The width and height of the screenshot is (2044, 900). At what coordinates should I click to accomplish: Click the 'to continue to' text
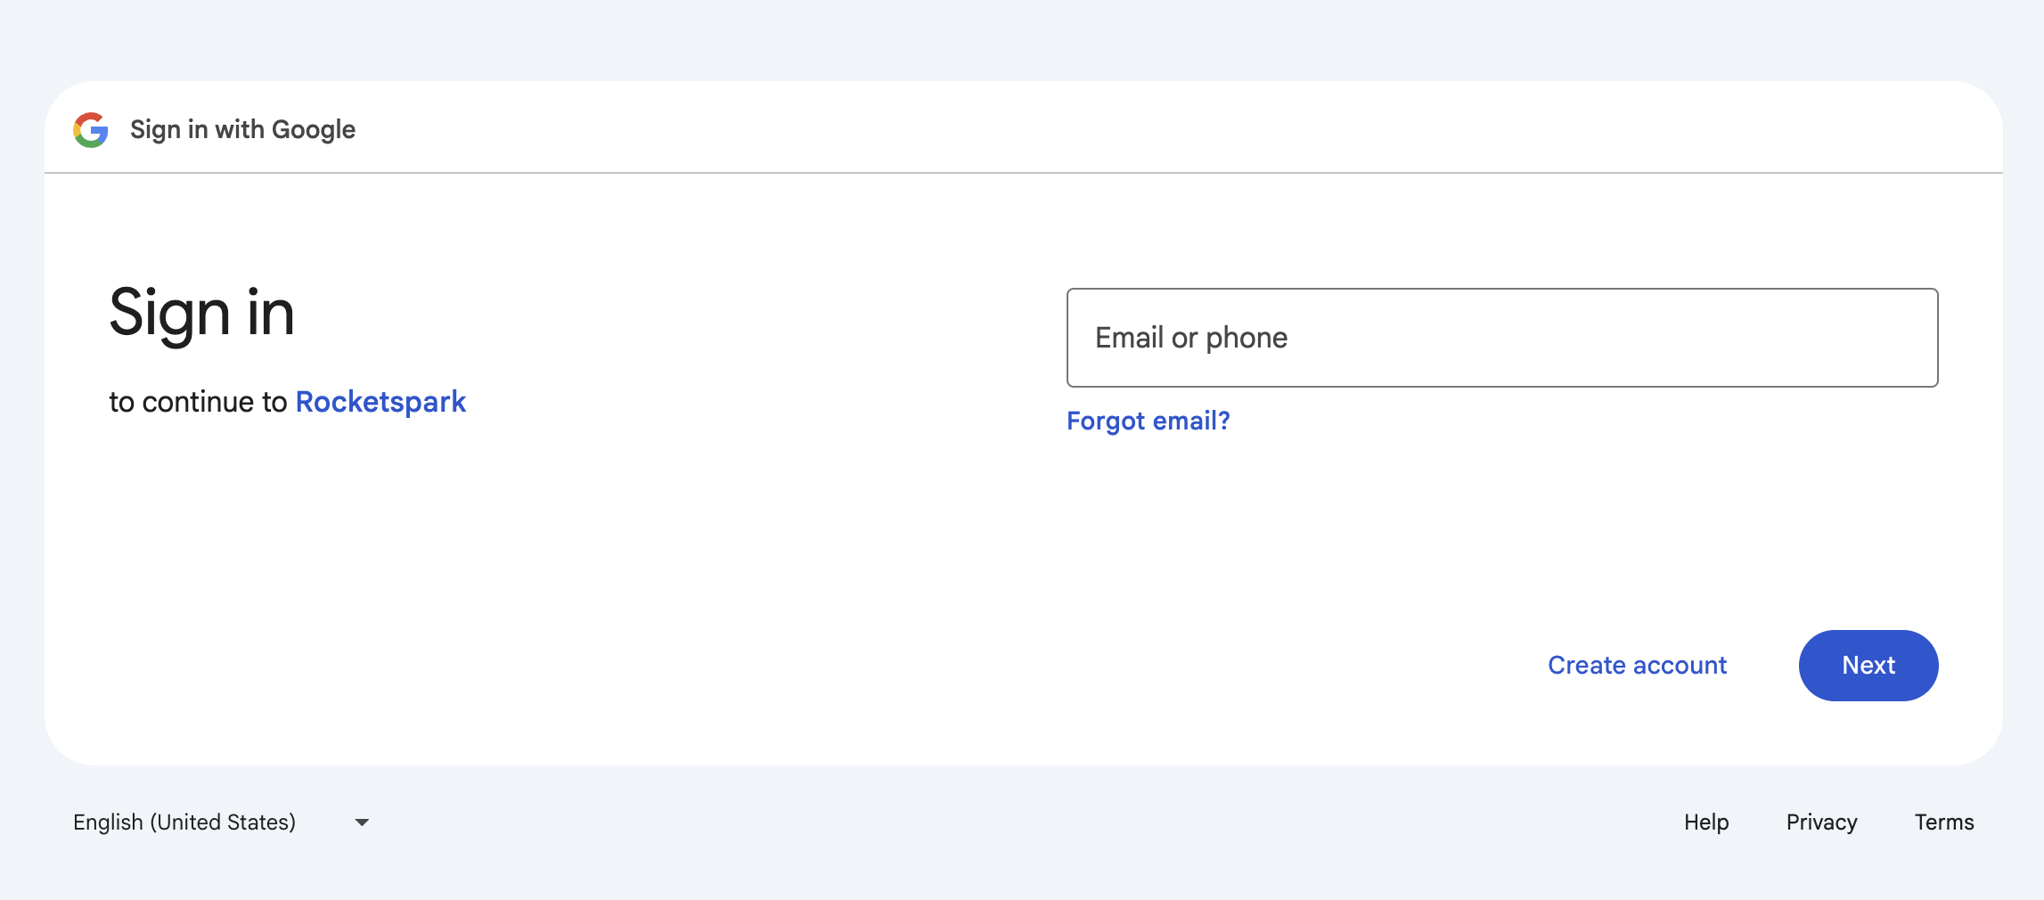pyautogui.click(x=198, y=401)
